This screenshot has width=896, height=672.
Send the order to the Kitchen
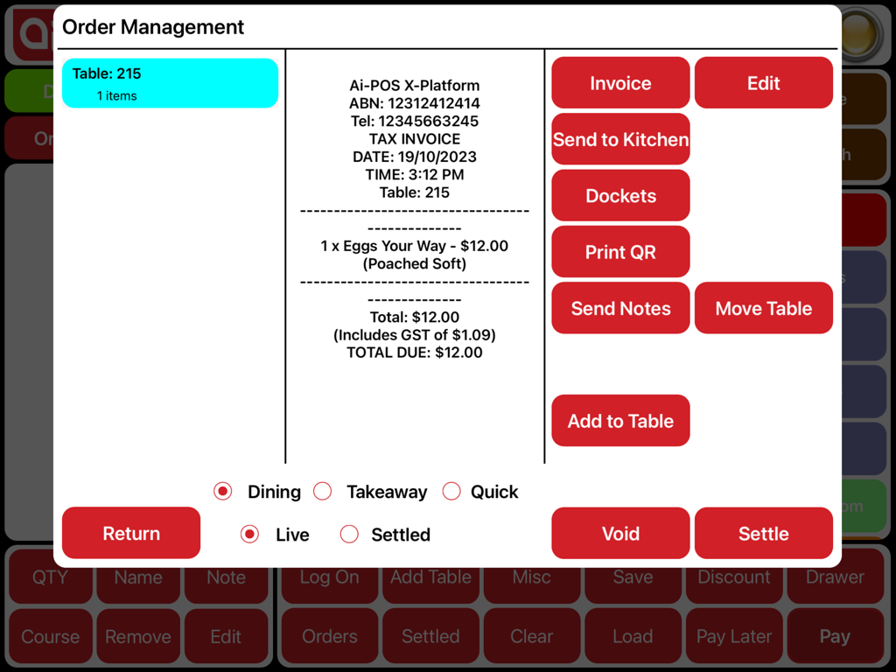click(x=620, y=138)
